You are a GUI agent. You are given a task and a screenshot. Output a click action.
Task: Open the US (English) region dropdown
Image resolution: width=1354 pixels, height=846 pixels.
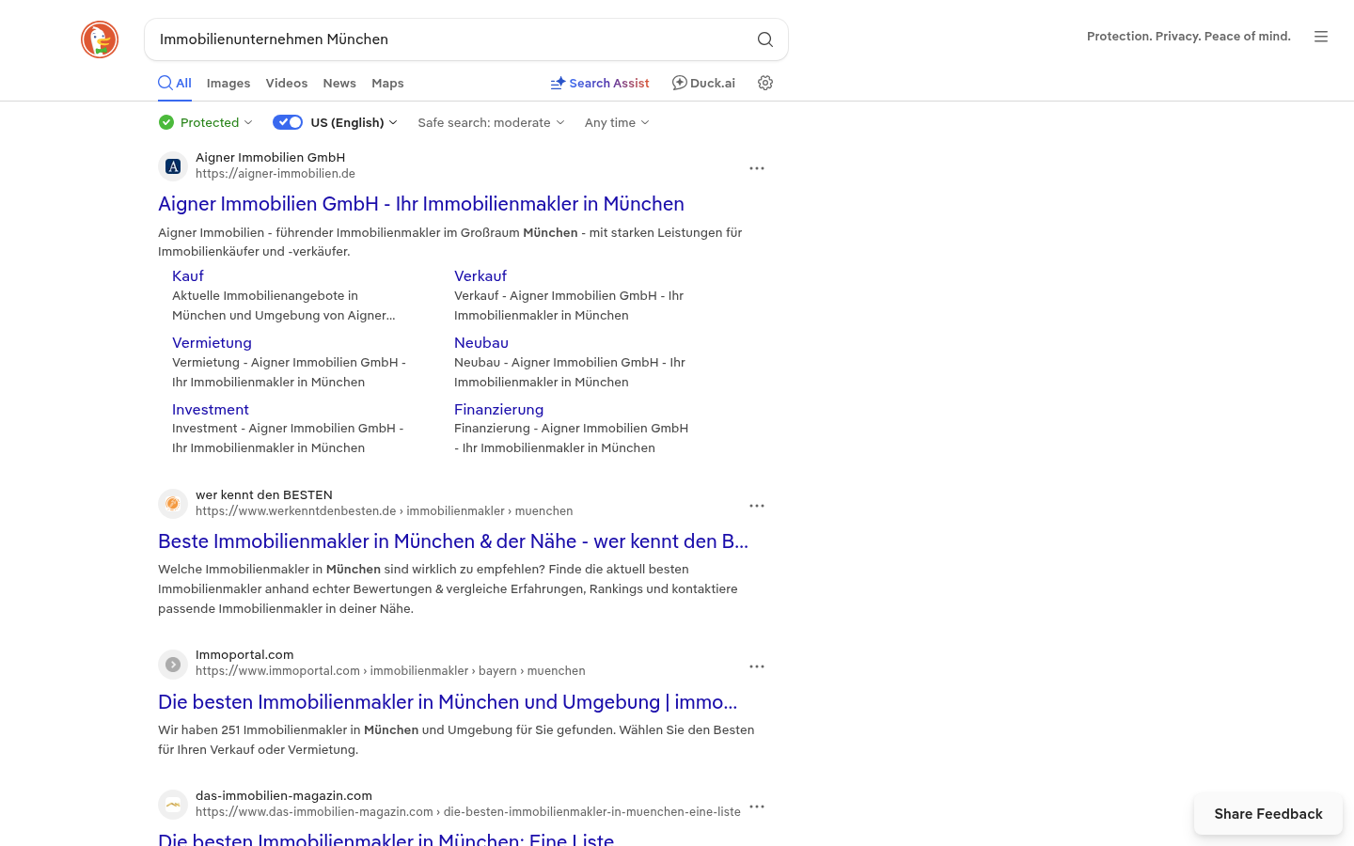(x=354, y=122)
